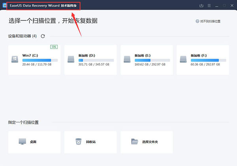
Task: Click the Win7 (C:) drive icon
Action: (15, 59)
